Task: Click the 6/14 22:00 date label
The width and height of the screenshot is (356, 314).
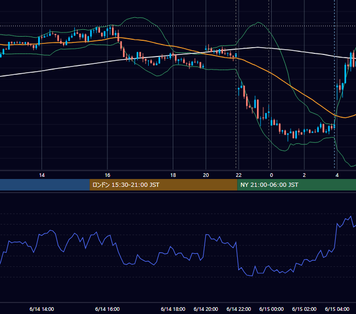Action: pos(239,309)
